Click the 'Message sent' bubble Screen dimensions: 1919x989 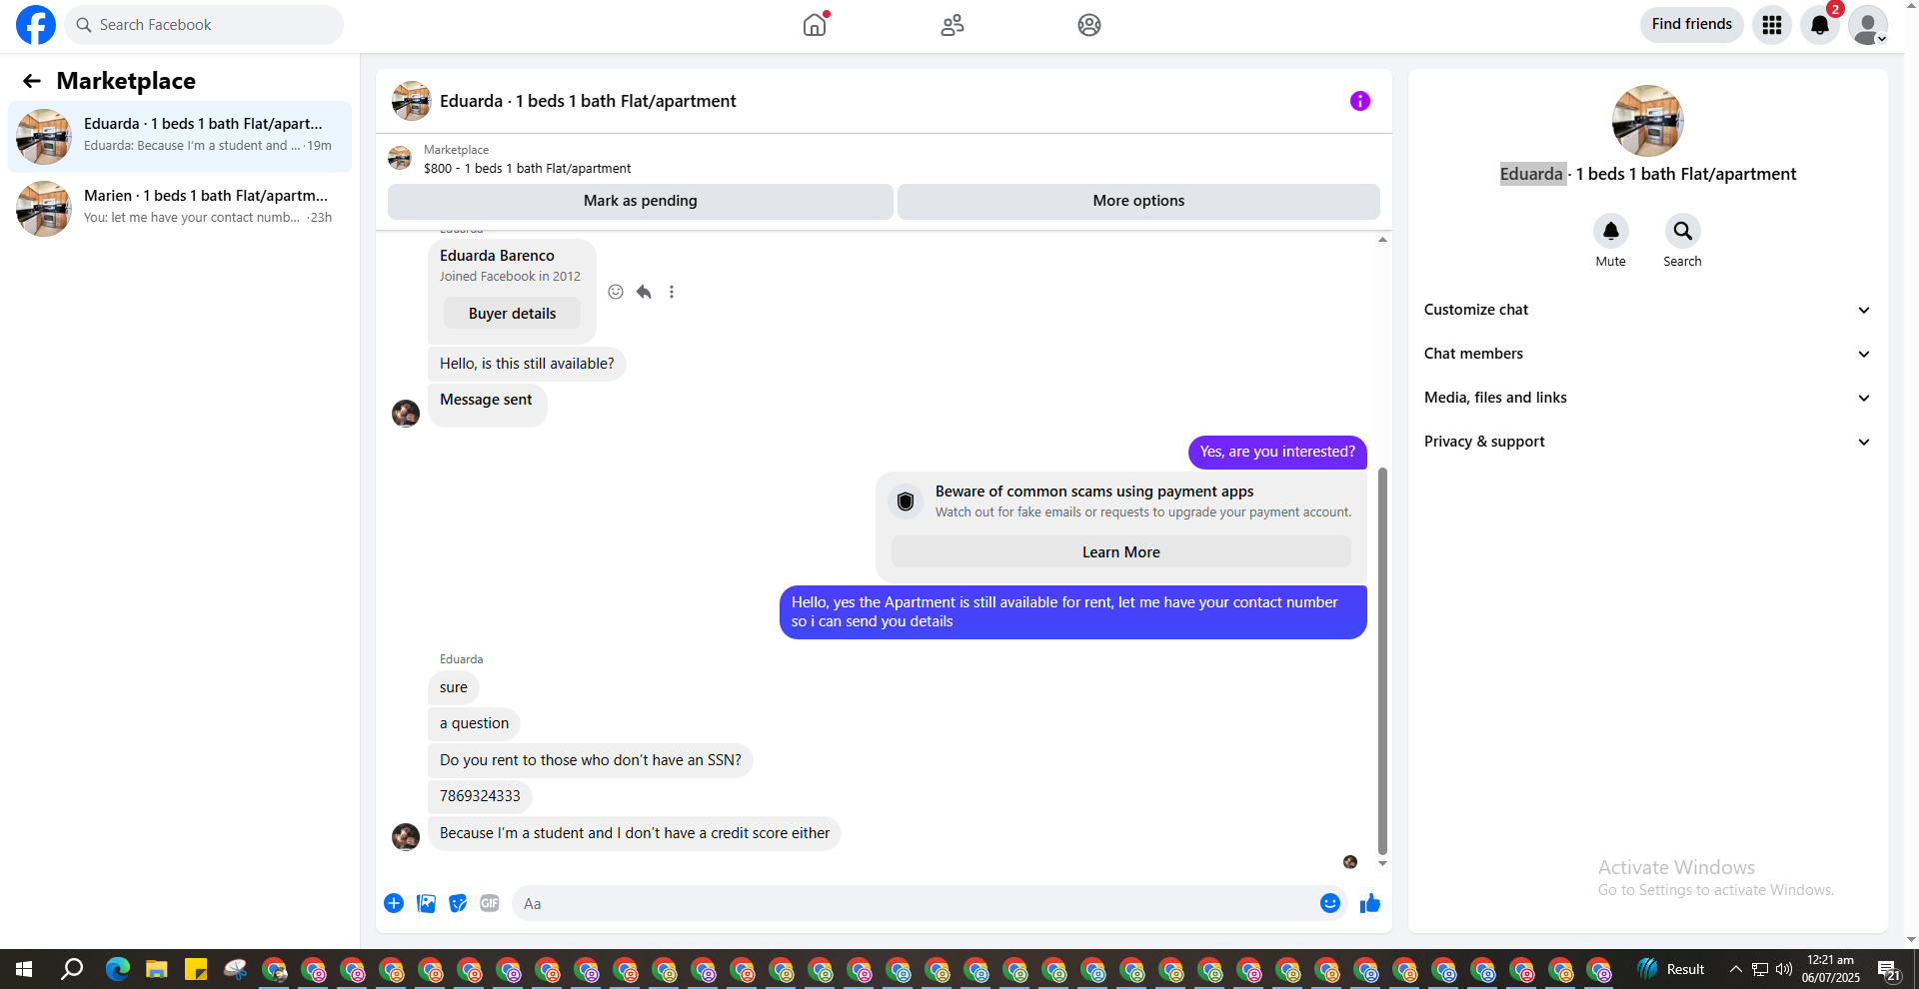(x=488, y=406)
